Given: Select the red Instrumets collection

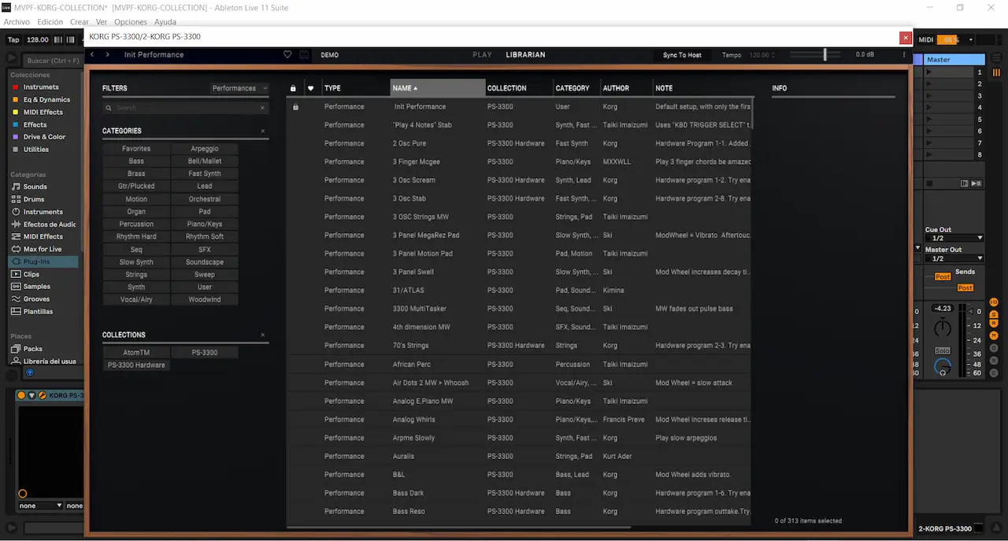Looking at the screenshot, I should tap(40, 87).
